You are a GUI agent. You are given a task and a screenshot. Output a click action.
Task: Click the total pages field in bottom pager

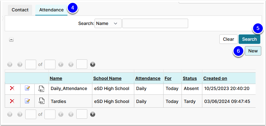tap(50, 114)
